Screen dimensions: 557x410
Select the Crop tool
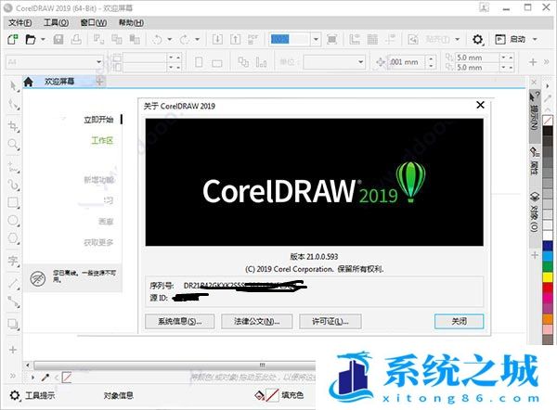coord(14,126)
